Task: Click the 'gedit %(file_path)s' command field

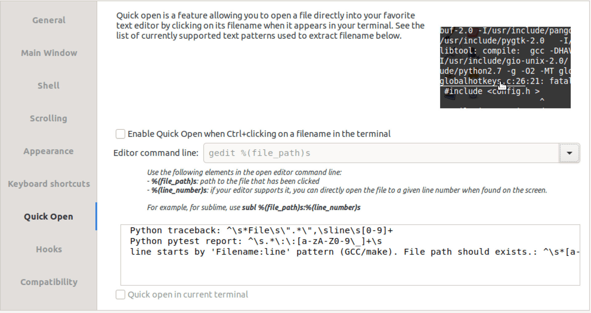Action: click(x=339, y=153)
